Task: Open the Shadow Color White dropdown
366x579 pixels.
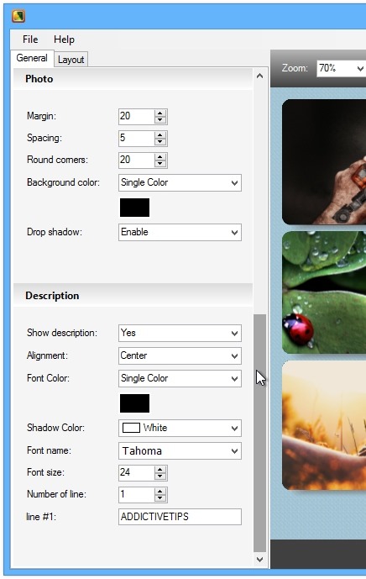Action: pos(180,428)
